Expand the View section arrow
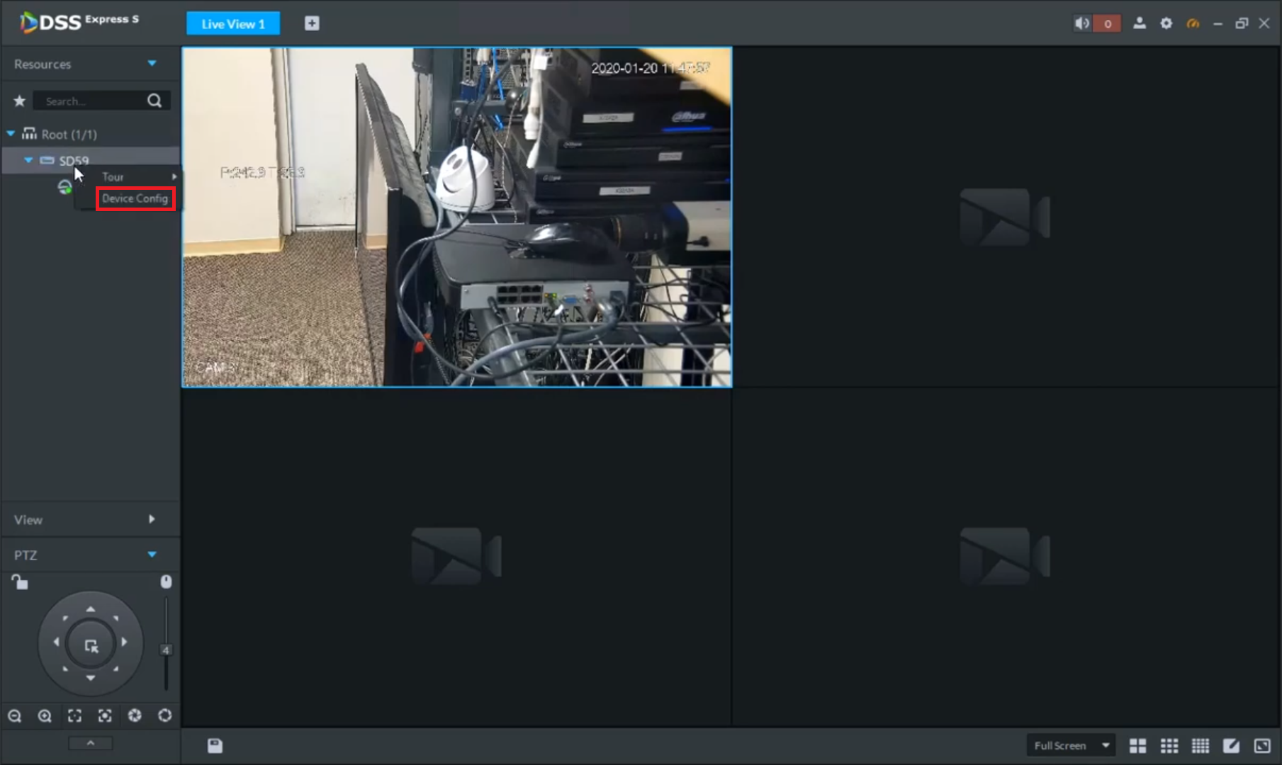The width and height of the screenshot is (1282, 765). (x=152, y=519)
